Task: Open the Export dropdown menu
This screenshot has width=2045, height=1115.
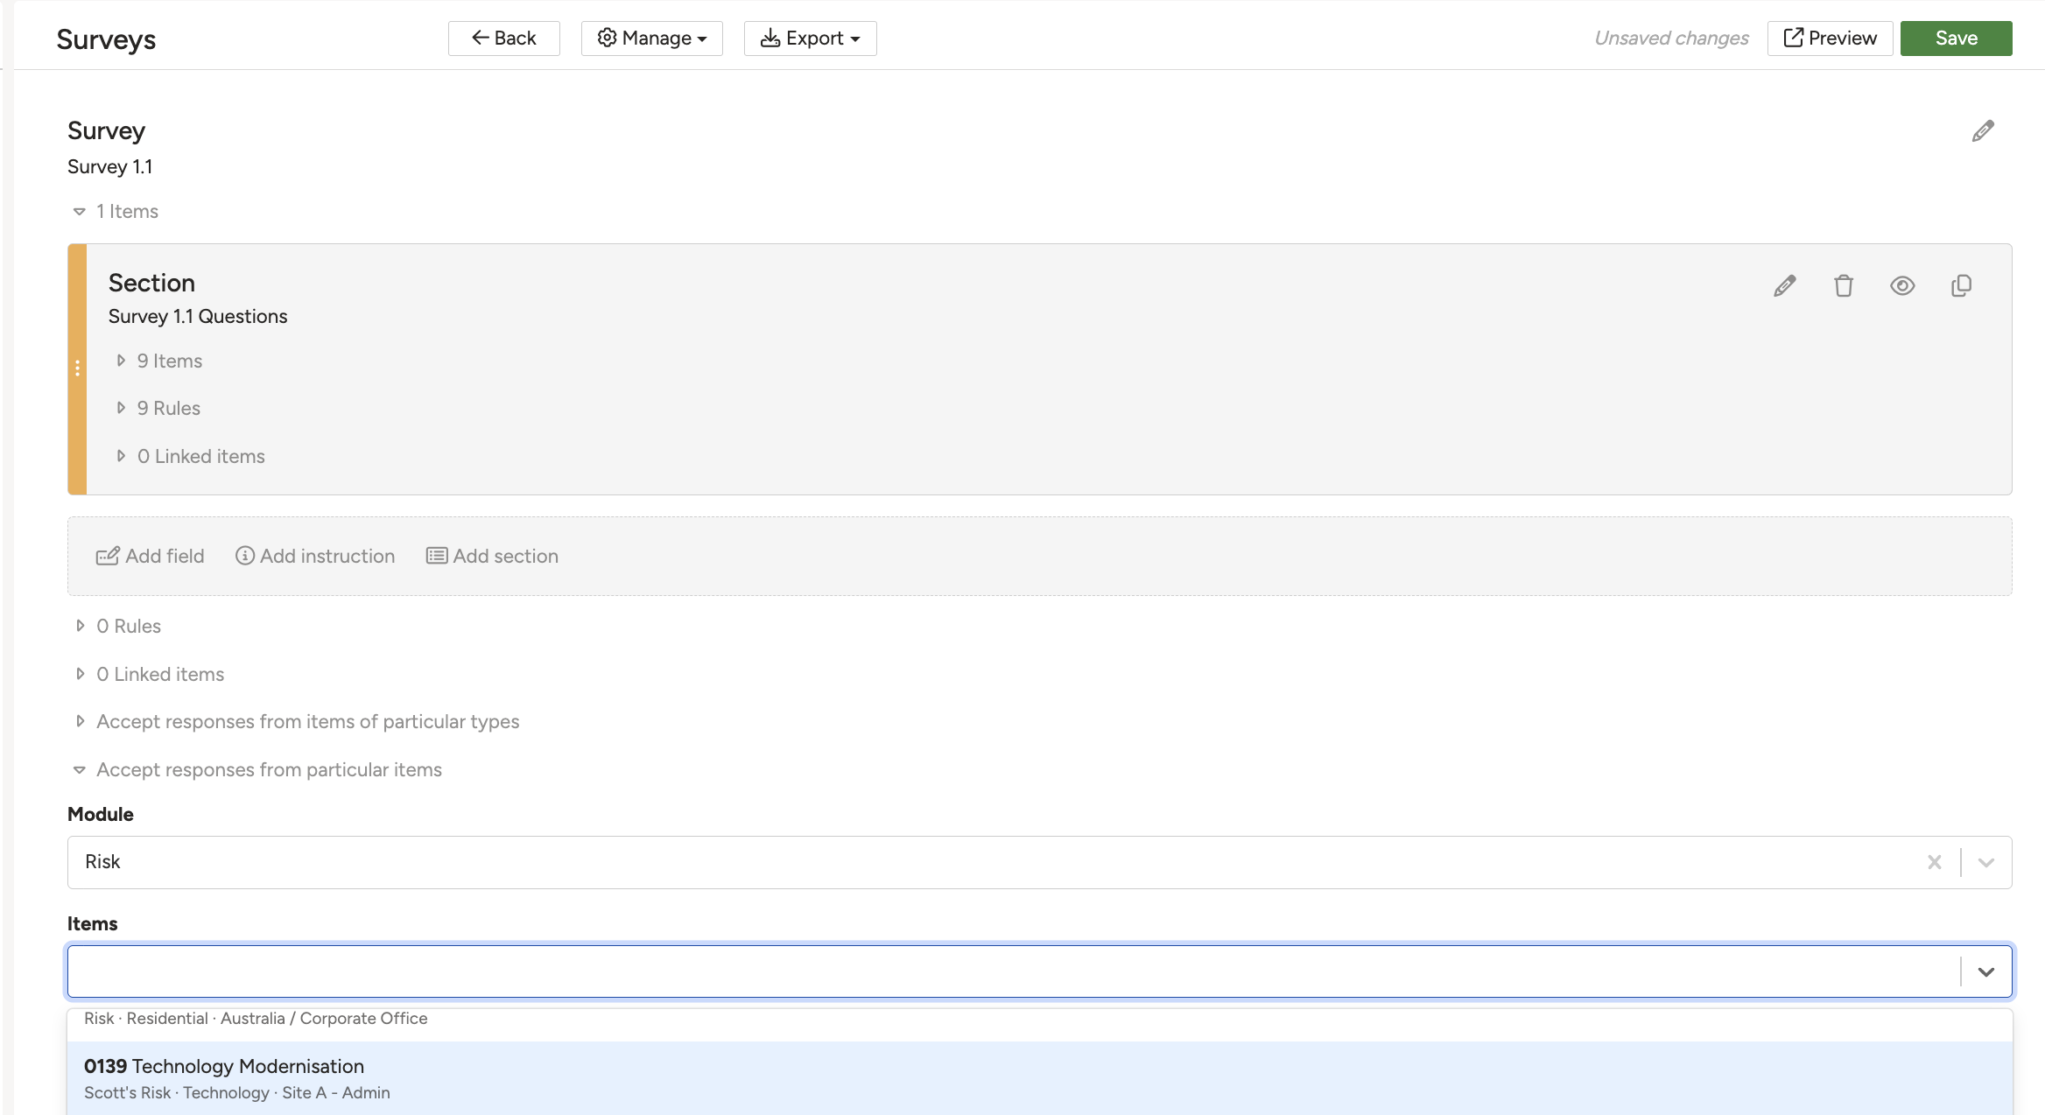Action: [811, 39]
